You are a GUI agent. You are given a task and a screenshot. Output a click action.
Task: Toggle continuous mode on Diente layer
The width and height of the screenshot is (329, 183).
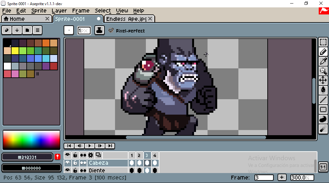pyautogui.click(x=83, y=170)
